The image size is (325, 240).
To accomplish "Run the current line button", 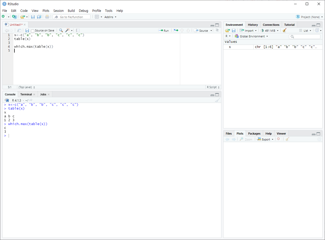I will [164, 30].
